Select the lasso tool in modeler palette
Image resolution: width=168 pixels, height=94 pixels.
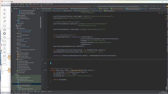[x=4, y=14]
